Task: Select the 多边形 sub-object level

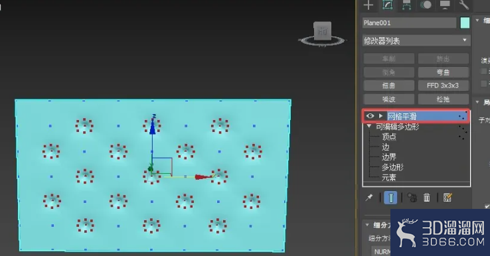Action: point(392,167)
